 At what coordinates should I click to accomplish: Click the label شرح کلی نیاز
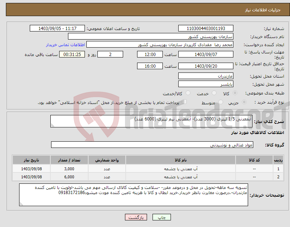[269, 122]
